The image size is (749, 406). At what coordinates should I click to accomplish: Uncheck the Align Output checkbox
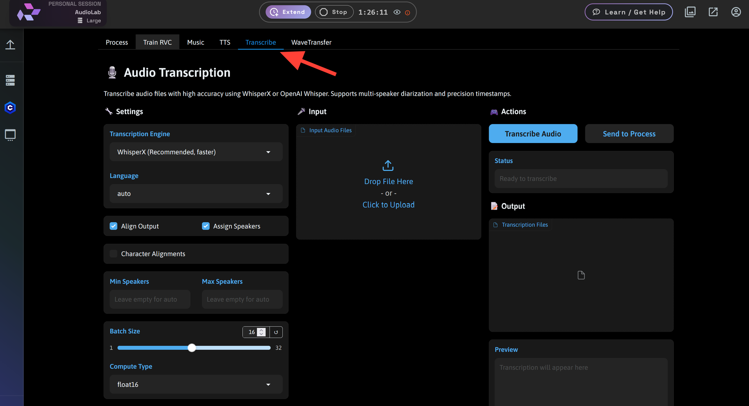pos(113,226)
